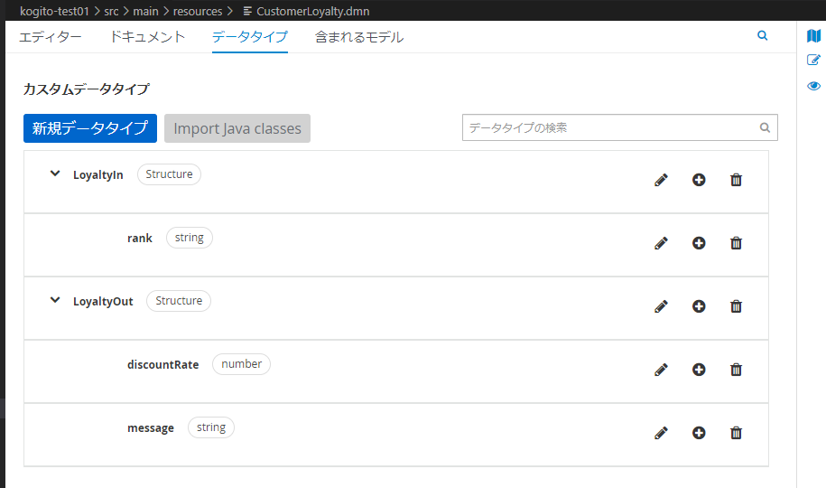Delete the rank field
The image size is (826, 488).
tap(736, 243)
